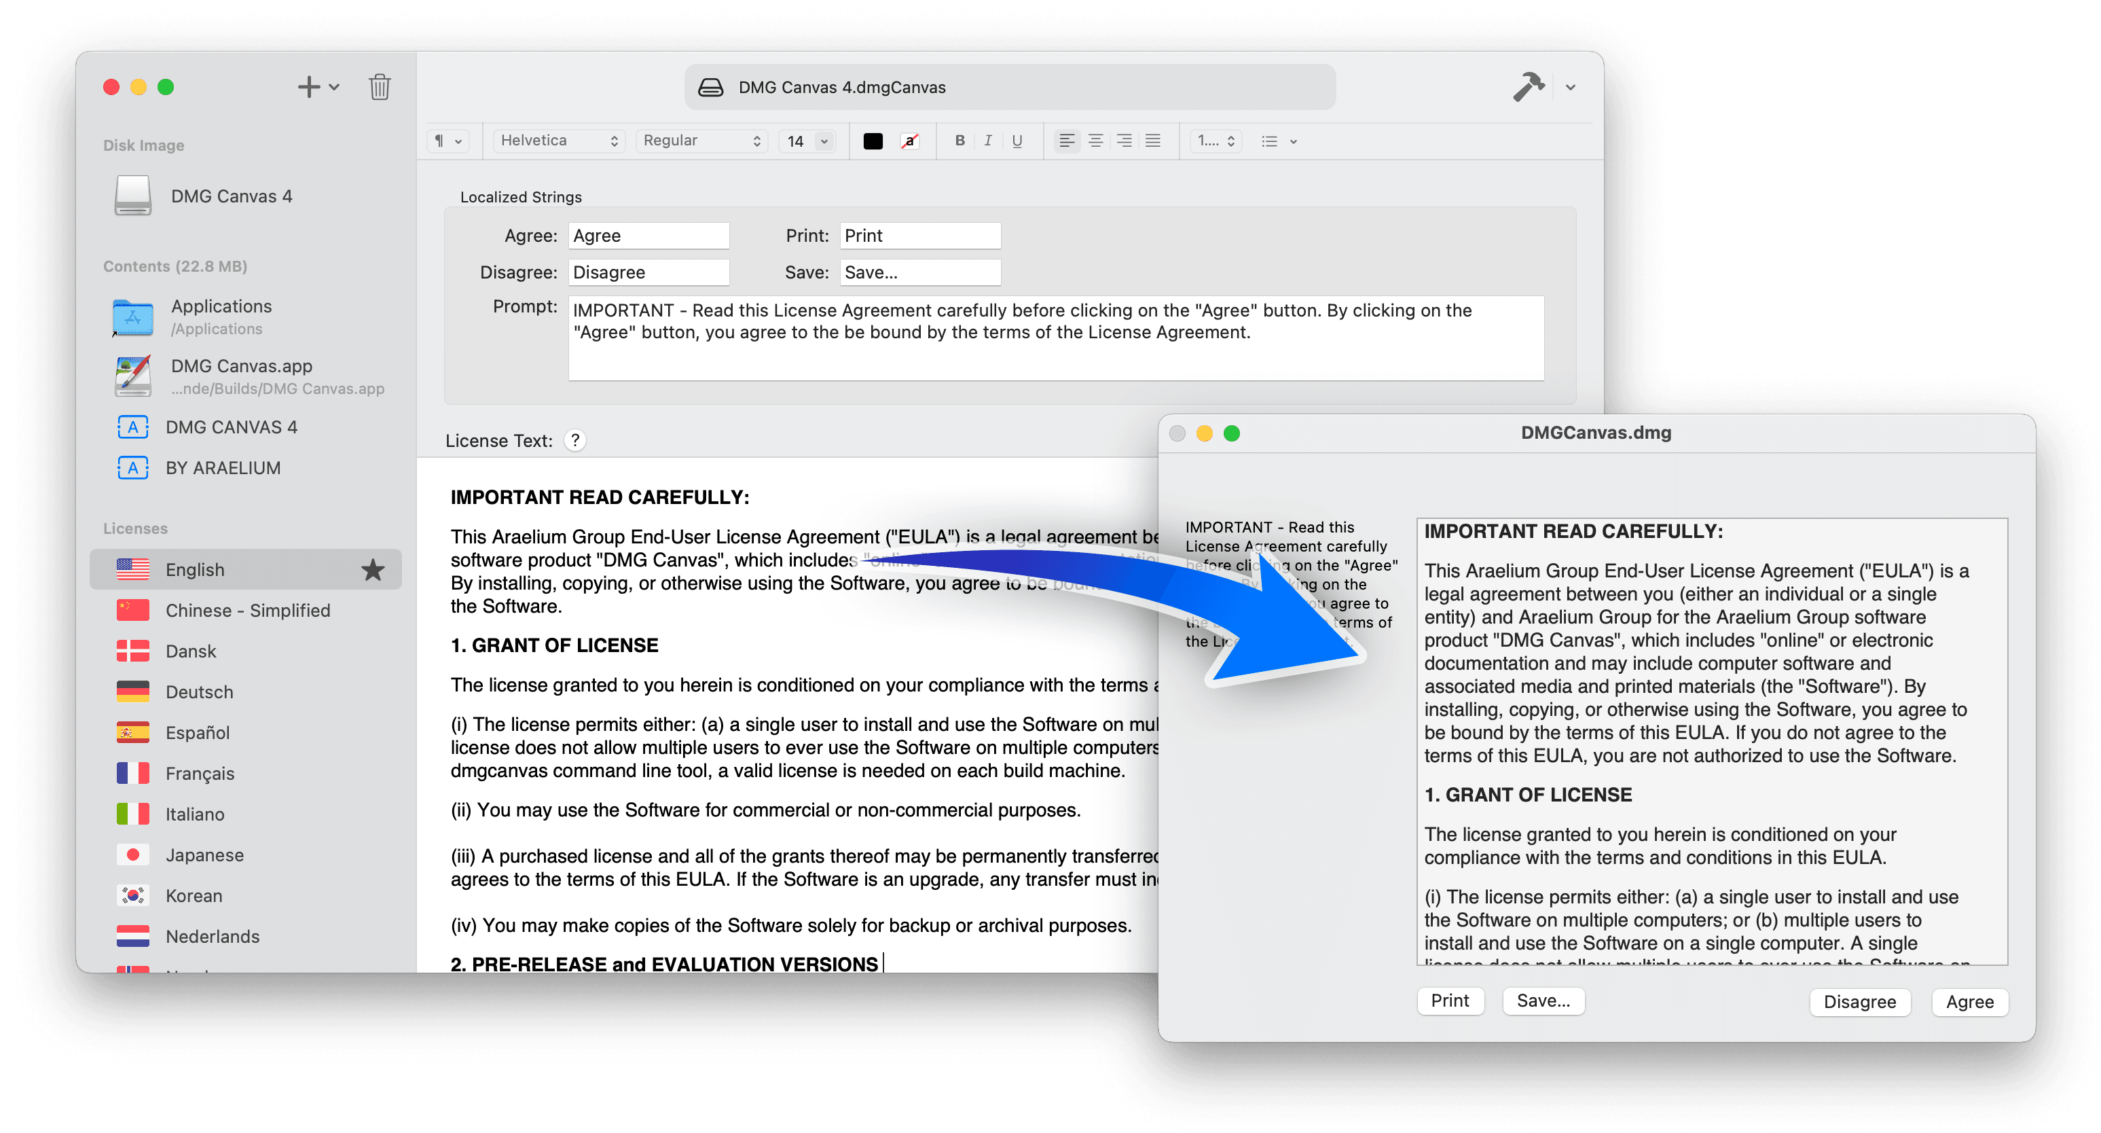Click the License Text help question mark
This screenshot has height=1133, width=2101.
tap(575, 440)
